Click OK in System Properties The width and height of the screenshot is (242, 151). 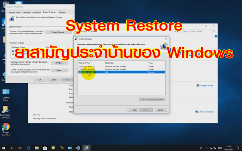click(x=40, y=80)
